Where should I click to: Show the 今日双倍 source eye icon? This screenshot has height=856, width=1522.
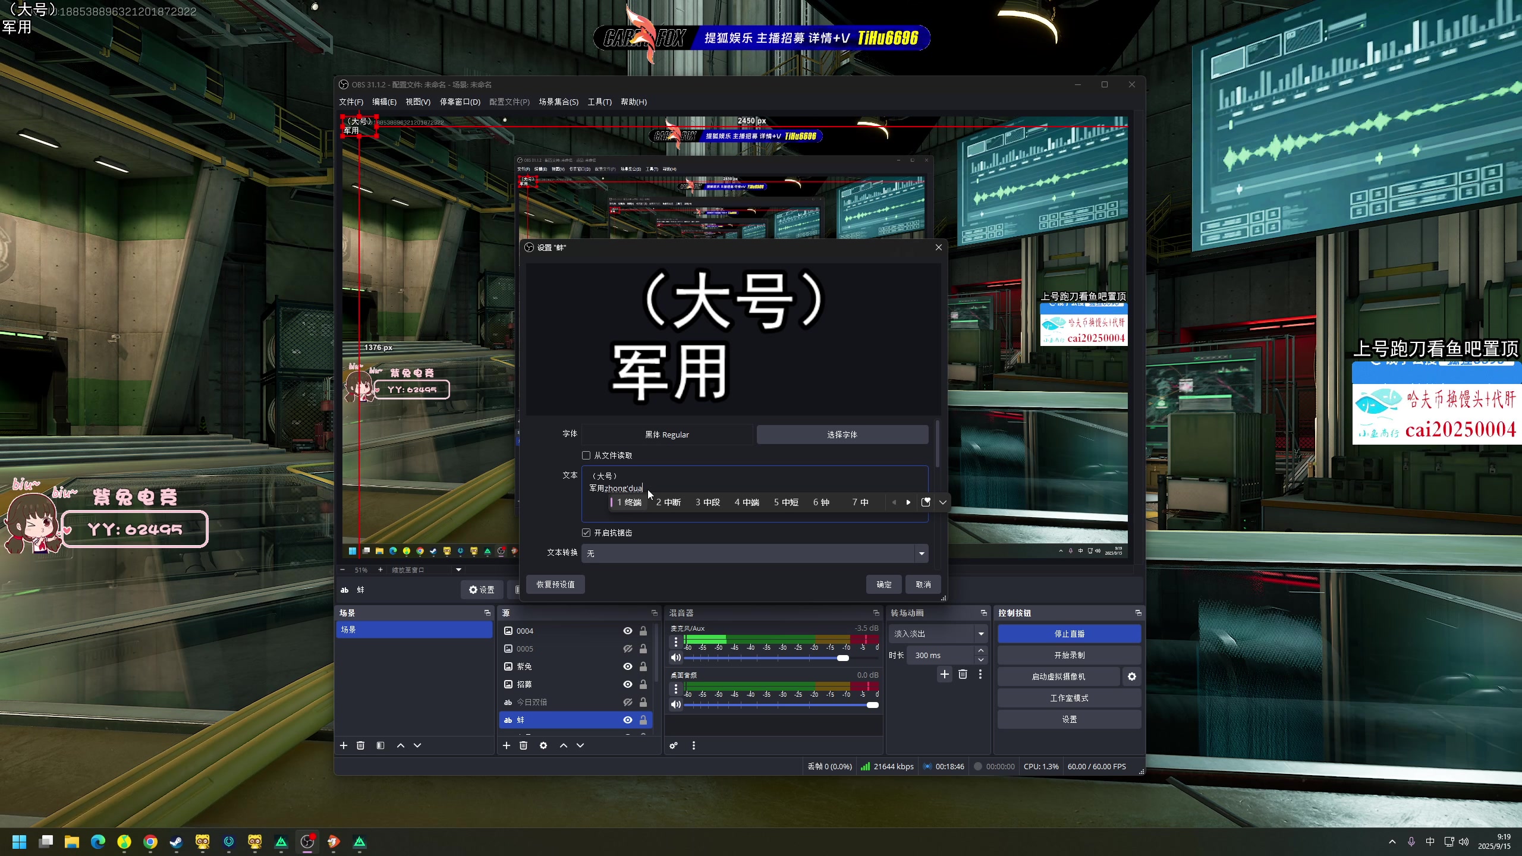(627, 702)
